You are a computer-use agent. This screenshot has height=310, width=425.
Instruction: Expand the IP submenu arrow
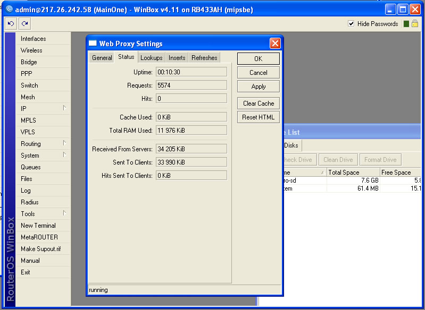point(64,108)
